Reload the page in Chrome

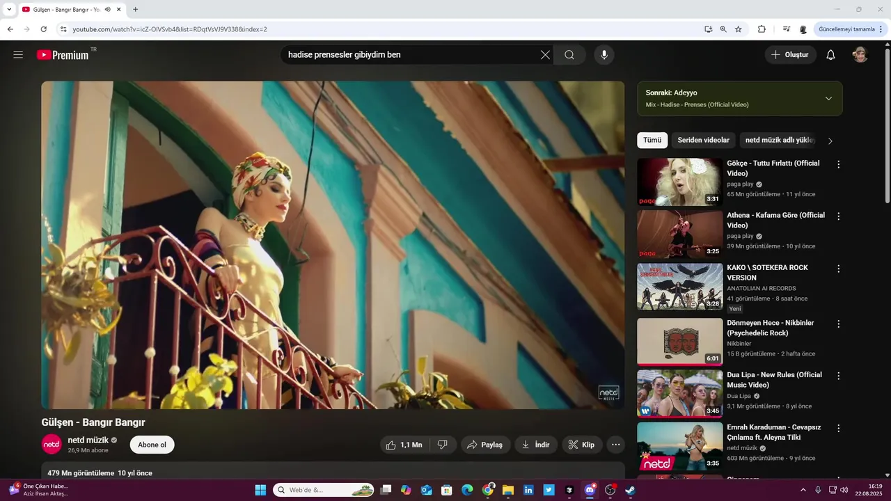43,29
